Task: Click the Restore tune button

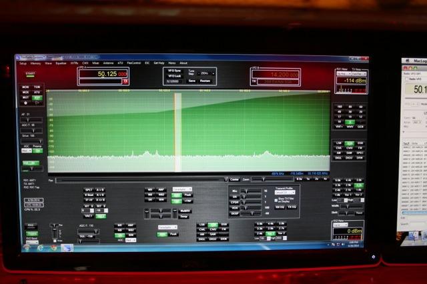Action: coord(205,81)
